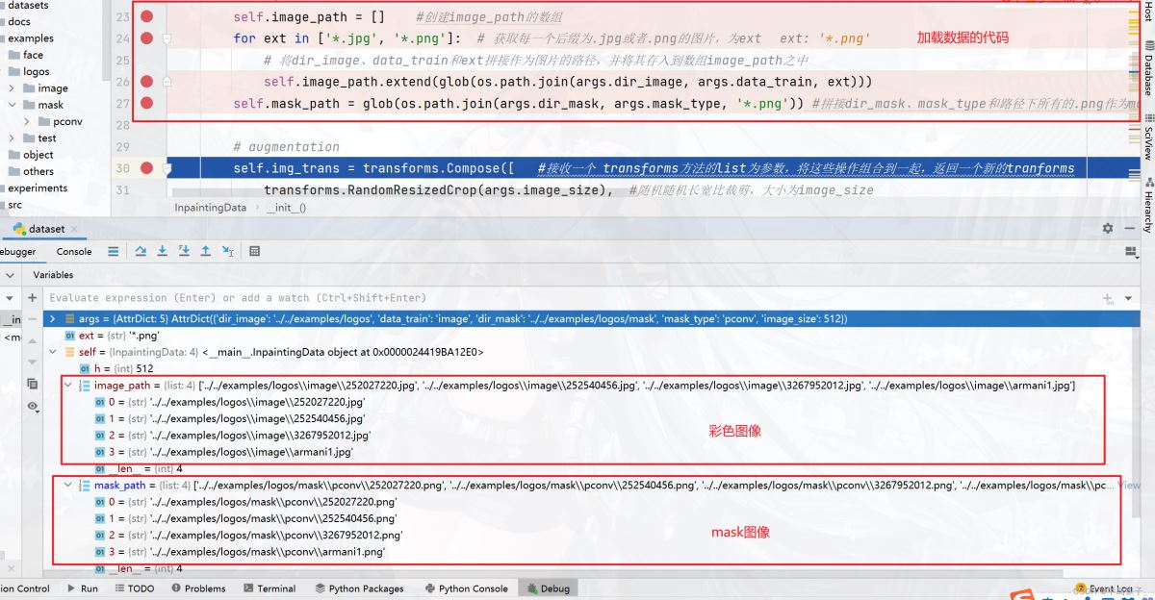
Task: Expand the args variable node
Action: coord(53,318)
